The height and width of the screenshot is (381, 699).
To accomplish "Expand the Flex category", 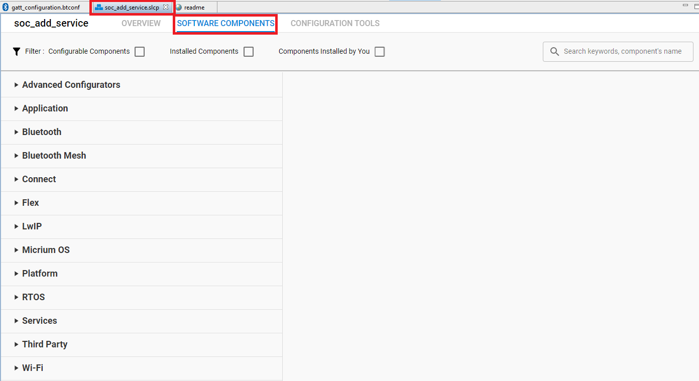I will [x=17, y=203].
